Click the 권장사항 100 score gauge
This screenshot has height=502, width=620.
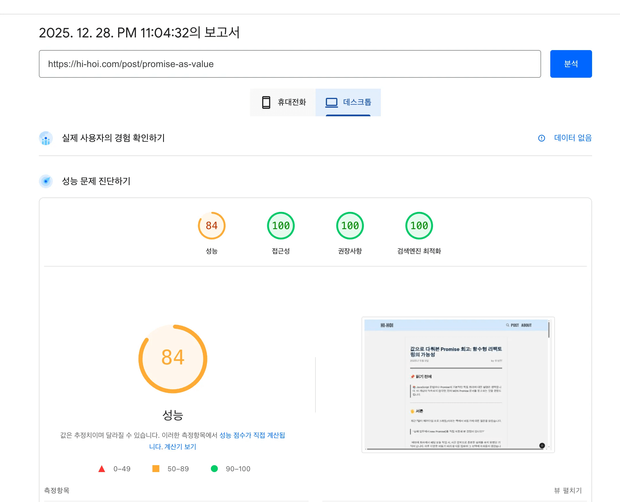pyautogui.click(x=350, y=226)
